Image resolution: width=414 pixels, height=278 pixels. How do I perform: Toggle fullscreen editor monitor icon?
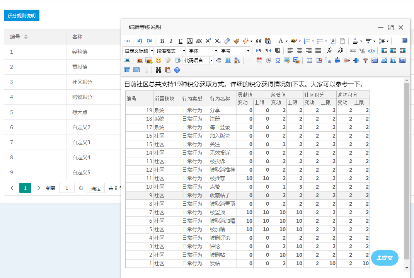click(404, 41)
